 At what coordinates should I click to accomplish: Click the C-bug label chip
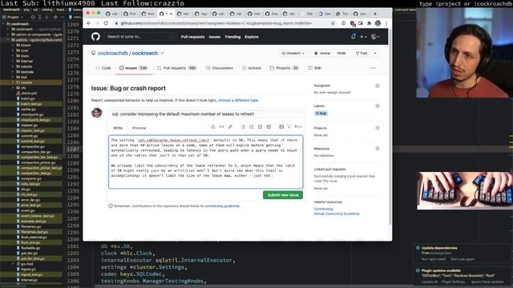321,114
